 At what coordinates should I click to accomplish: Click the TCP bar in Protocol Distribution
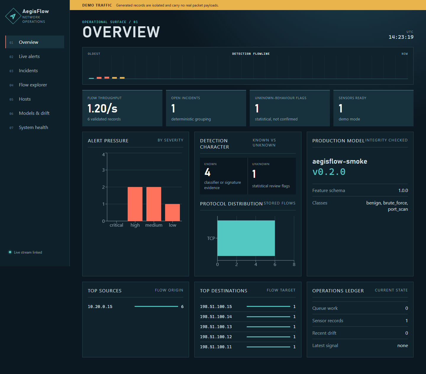pyautogui.click(x=246, y=238)
